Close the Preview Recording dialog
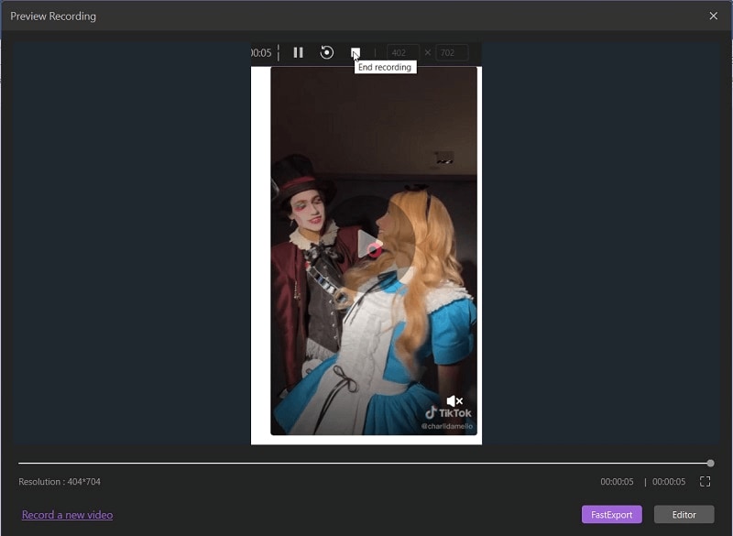The width and height of the screenshot is (733, 536). (714, 16)
